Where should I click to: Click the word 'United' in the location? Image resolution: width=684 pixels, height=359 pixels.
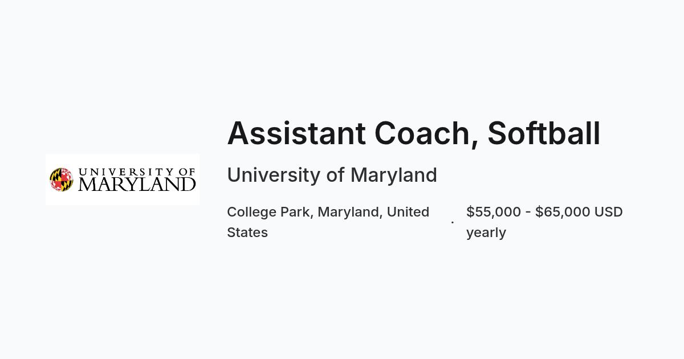coord(408,212)
